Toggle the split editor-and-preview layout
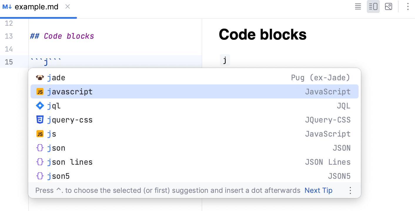 (373, 6)
